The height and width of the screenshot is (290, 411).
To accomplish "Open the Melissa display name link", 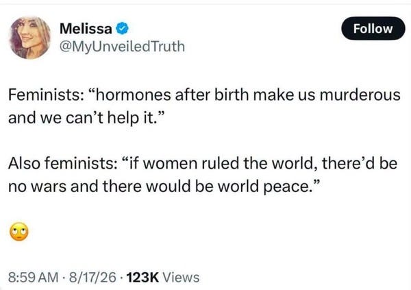I will pyautogui.click(x=86, y=28).
